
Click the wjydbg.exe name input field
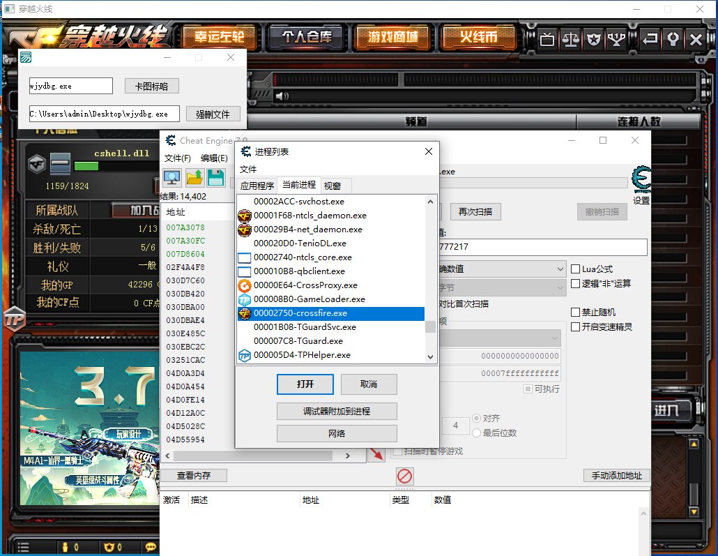coord(71,86)
